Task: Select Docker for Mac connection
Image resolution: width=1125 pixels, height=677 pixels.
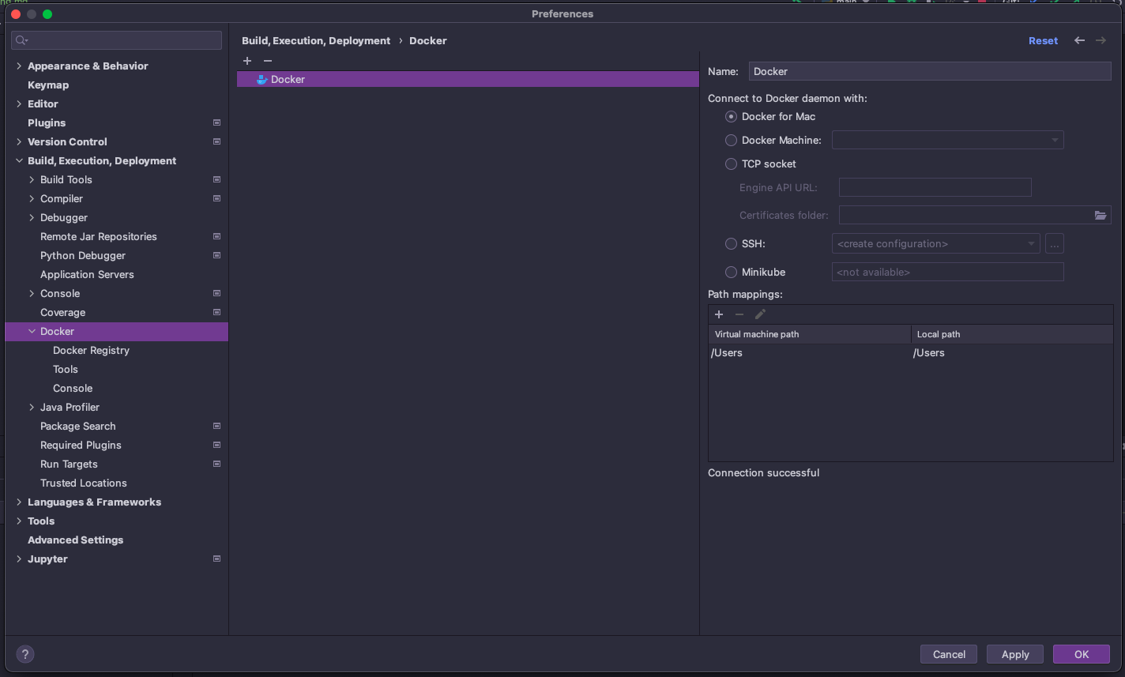Action: coord(731,116)
